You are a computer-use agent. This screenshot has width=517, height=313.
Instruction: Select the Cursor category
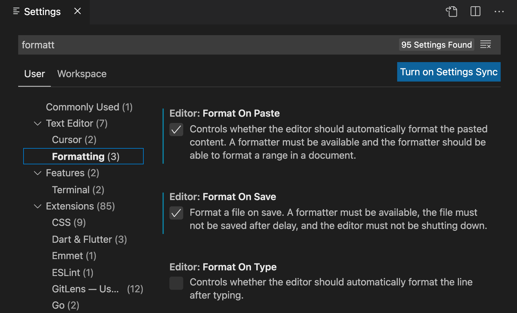[74, 140]
